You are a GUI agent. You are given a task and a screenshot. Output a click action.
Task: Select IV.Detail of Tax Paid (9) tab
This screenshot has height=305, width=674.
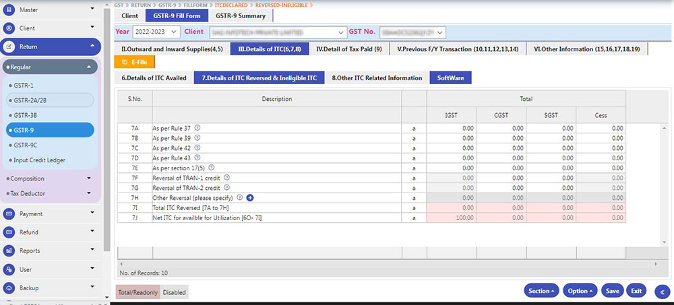(x=349, y=48)
